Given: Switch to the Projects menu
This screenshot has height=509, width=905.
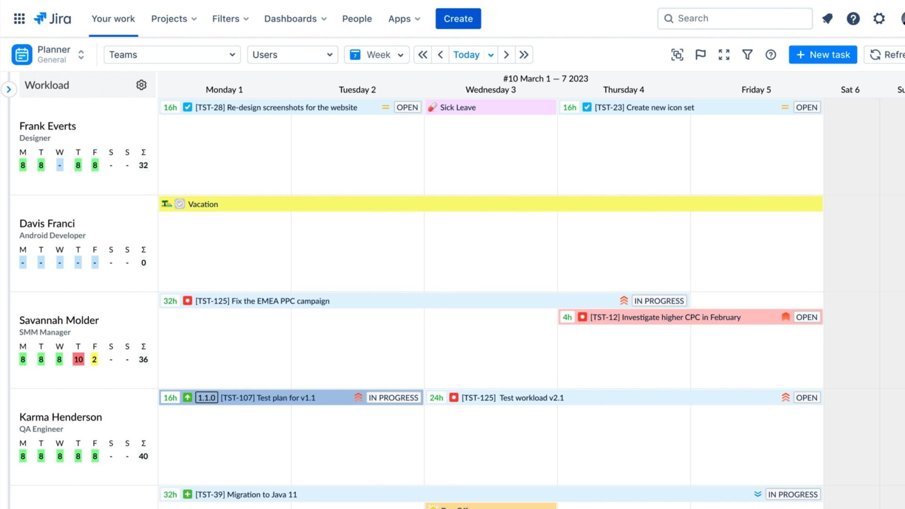Looking at the screenshot, I should pos(173,18).
